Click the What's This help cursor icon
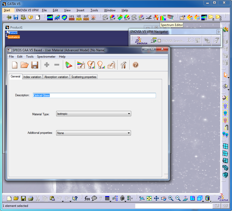The width and height of the screenshot is (232, 211). [x=75, y=198]
